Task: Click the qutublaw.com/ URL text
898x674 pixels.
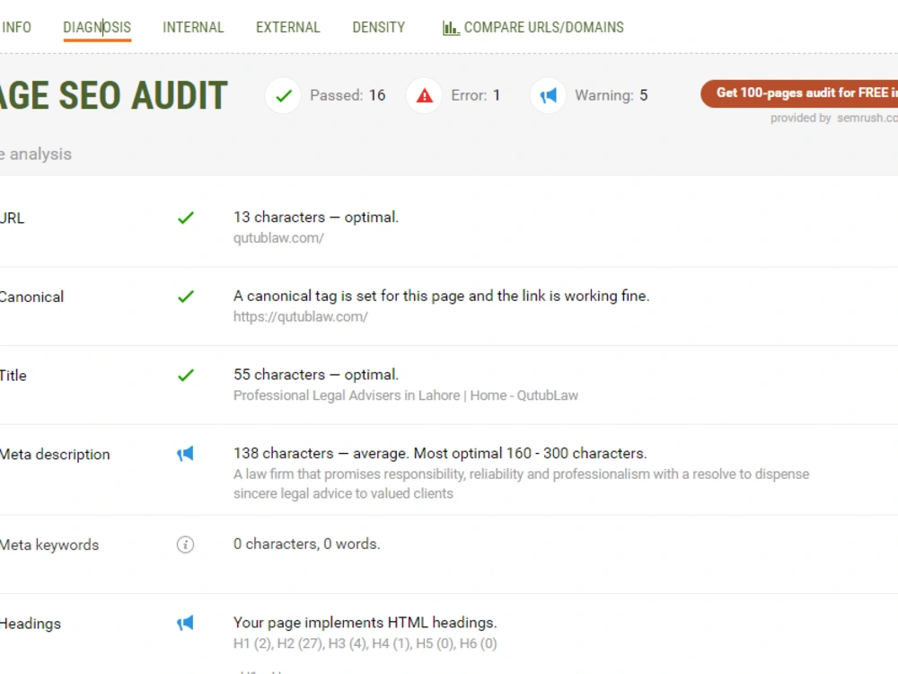Action: click(278, 238)
